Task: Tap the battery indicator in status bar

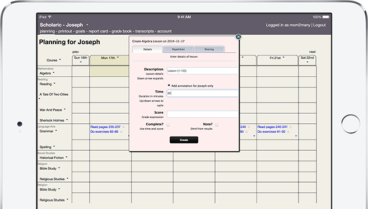Action: point(326,17)
